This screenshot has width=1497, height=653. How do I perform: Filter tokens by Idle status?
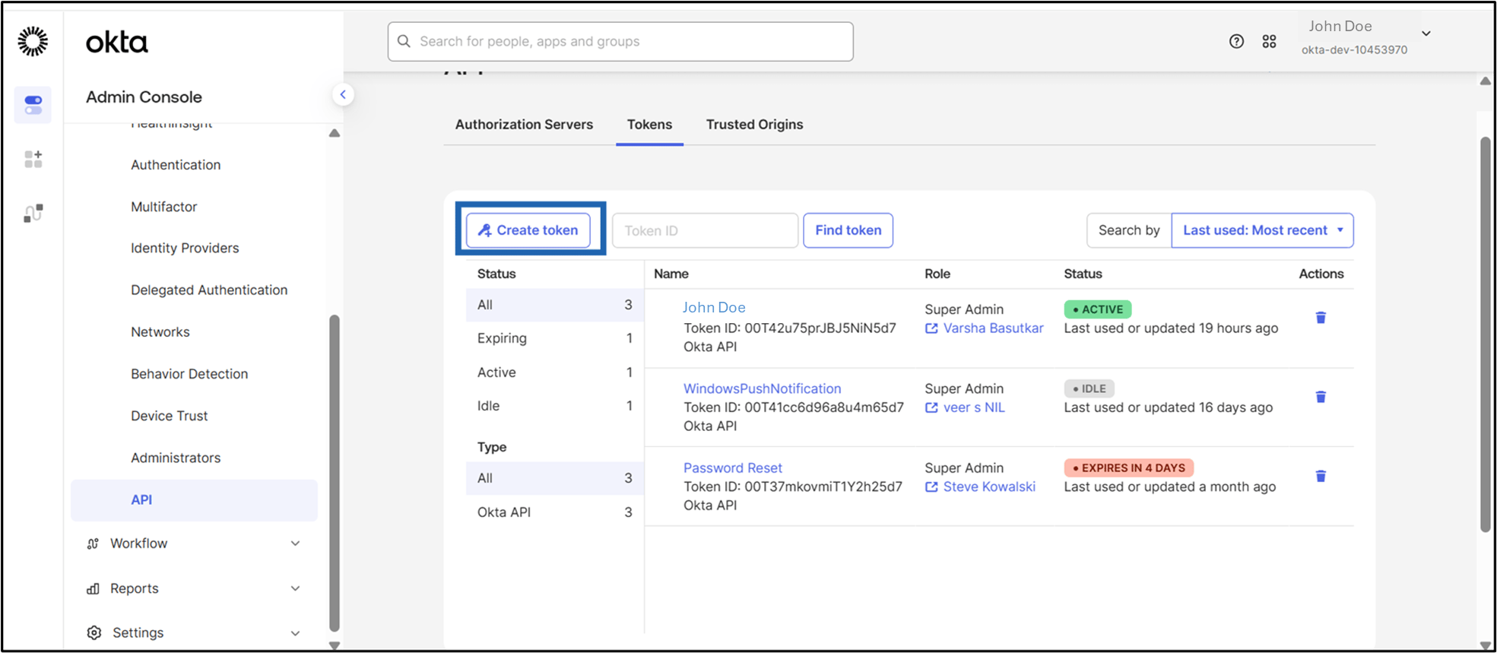pyautogui.click(x=555, y=406)
